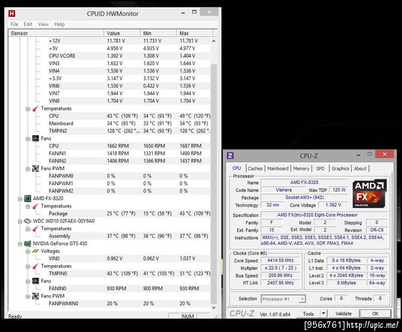Image resolution: width=402 pixels, height=332 pixels.
Task: Click the HWMonitor scrollbar up arrow
Action: 214,41
